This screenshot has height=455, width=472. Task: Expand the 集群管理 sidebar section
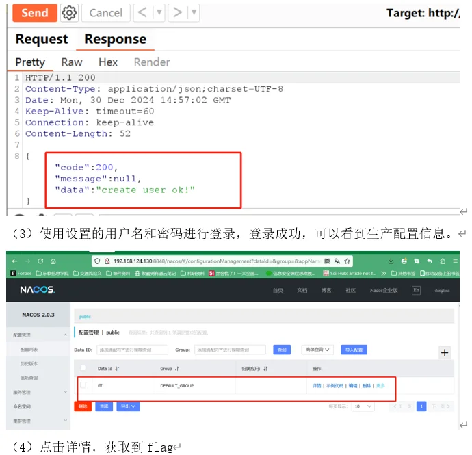(38, 421)
